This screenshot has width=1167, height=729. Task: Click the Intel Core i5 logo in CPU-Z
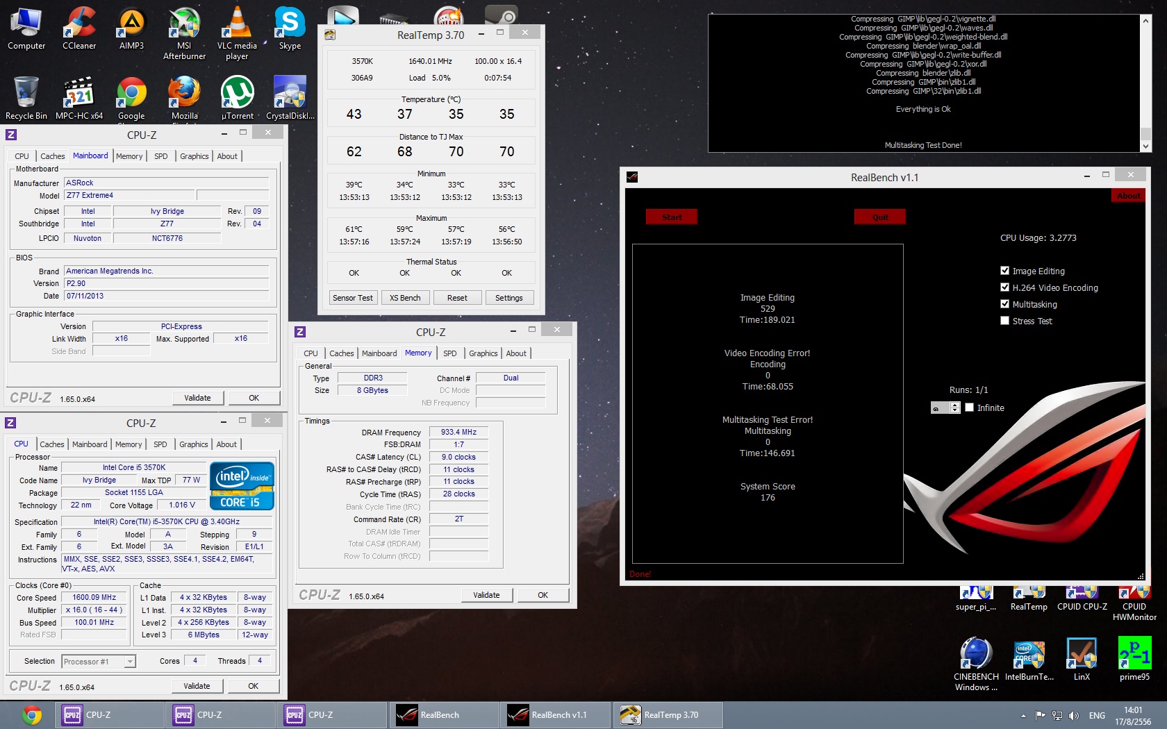pos(242,486)
